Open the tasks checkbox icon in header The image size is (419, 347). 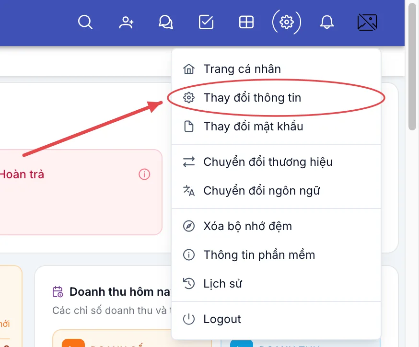(206, 22)
